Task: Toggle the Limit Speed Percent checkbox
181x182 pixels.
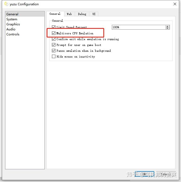Action: coord(54,27)
